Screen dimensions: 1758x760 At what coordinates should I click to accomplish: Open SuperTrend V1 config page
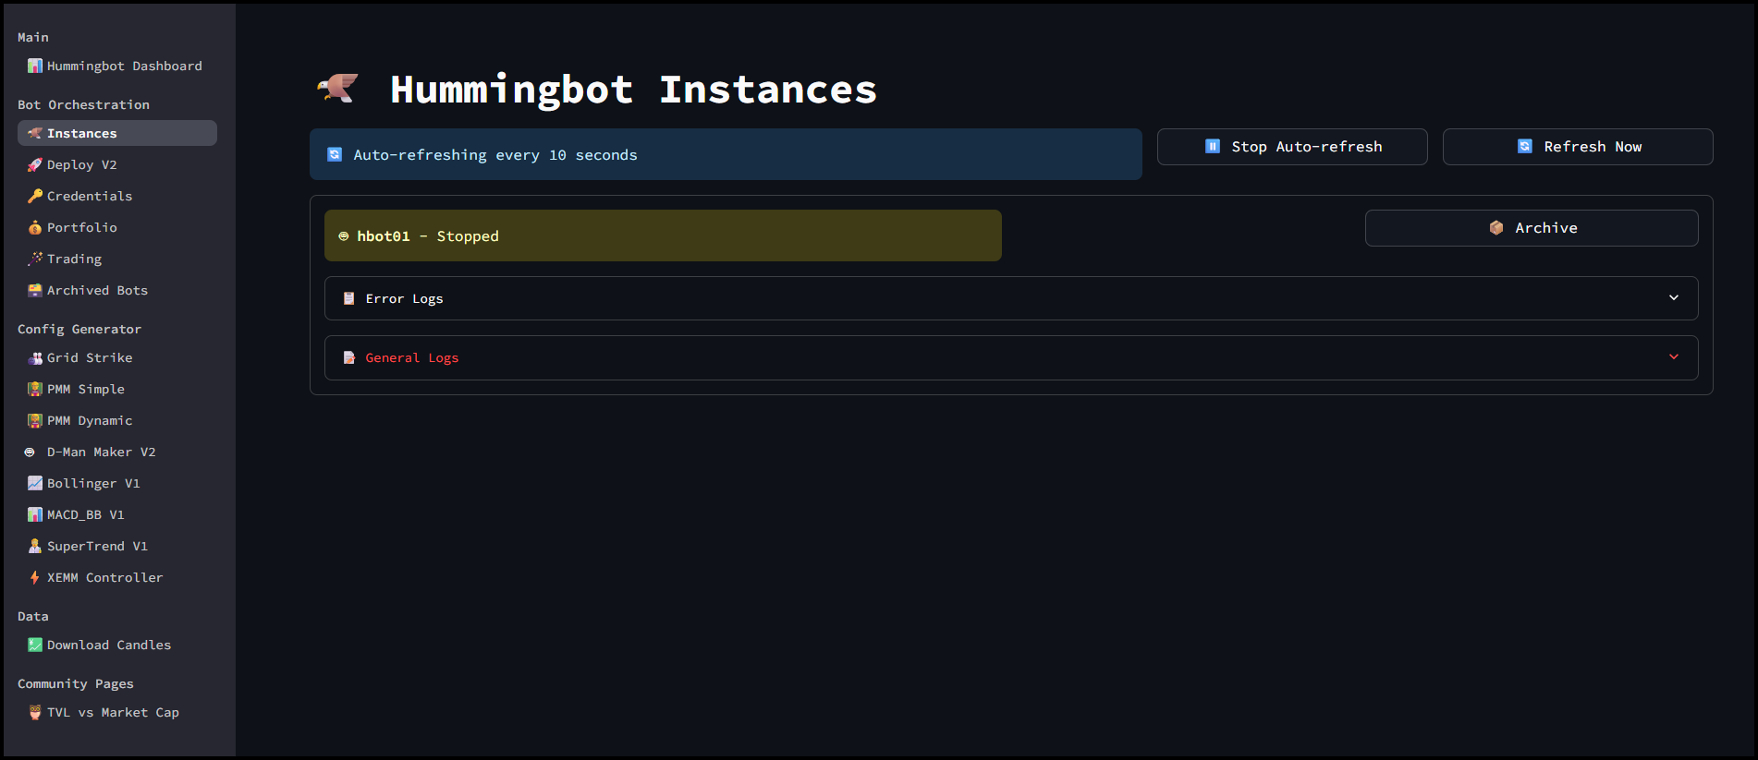(x=97, y=546)
